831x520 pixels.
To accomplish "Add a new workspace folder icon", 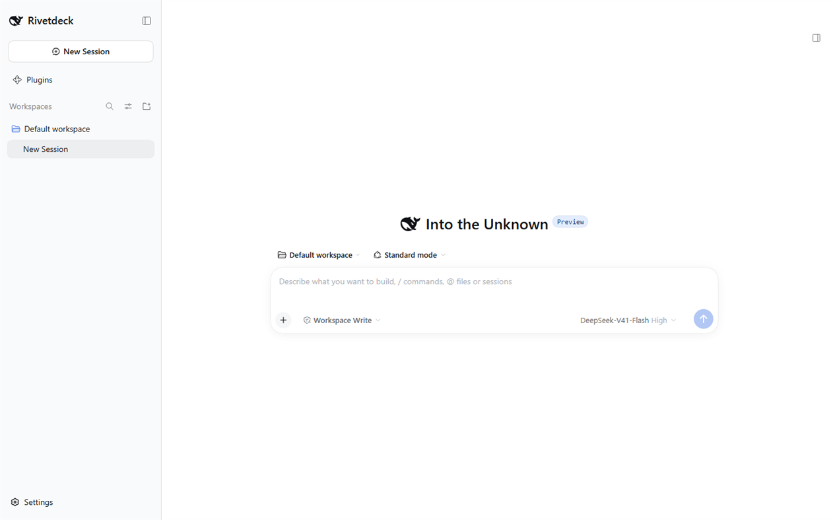I will pos(147,106).
